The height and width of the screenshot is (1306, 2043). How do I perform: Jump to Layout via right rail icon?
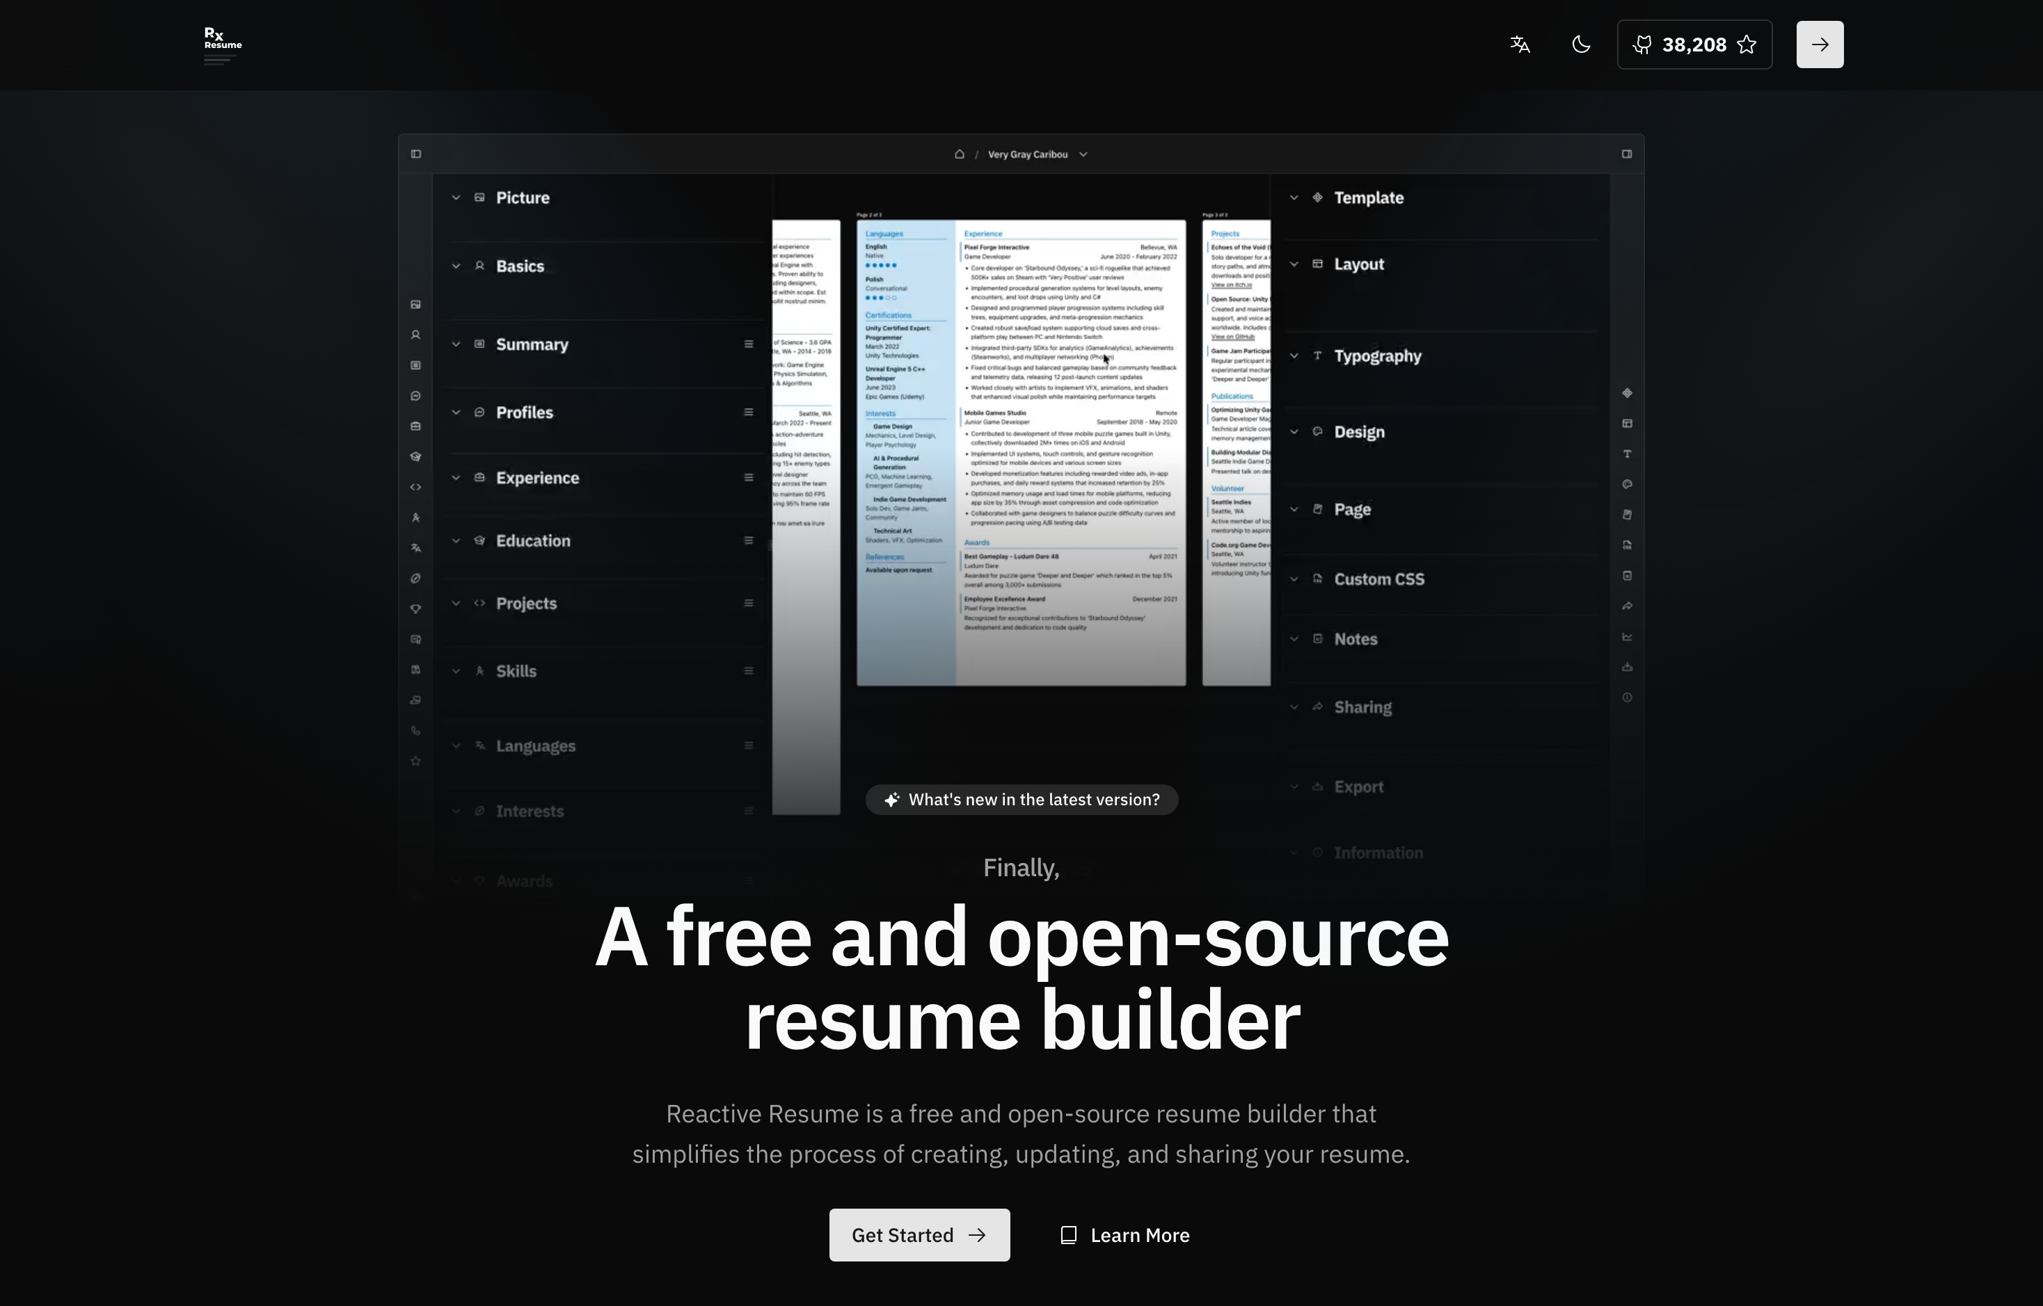[1628, 424]
